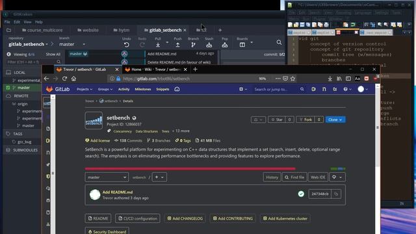Expand GitLab Groups menu
The width and height of the screenshot is (416, 234).
(105, 89)
